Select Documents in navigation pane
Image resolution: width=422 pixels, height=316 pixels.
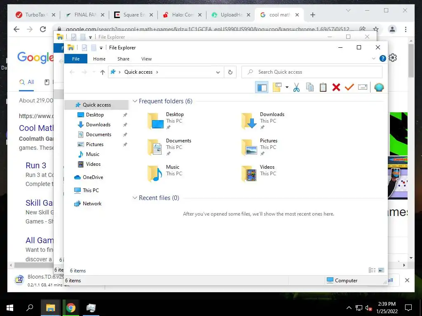pyautogui.click(x=98, y=135)
